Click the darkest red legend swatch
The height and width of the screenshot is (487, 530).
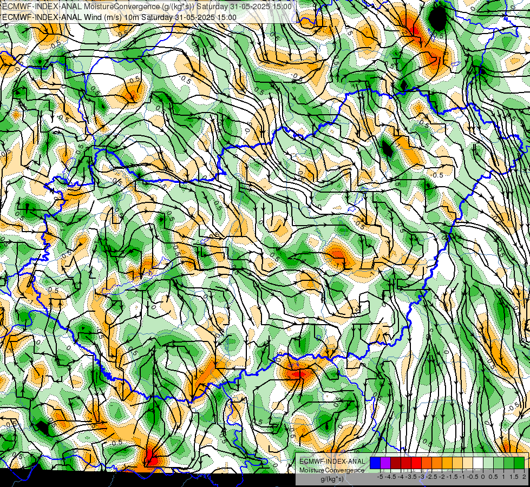(x=396, y=463)
